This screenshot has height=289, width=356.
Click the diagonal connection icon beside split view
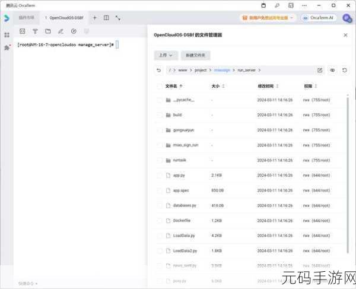pyautogui.click(x=117, y=18)
